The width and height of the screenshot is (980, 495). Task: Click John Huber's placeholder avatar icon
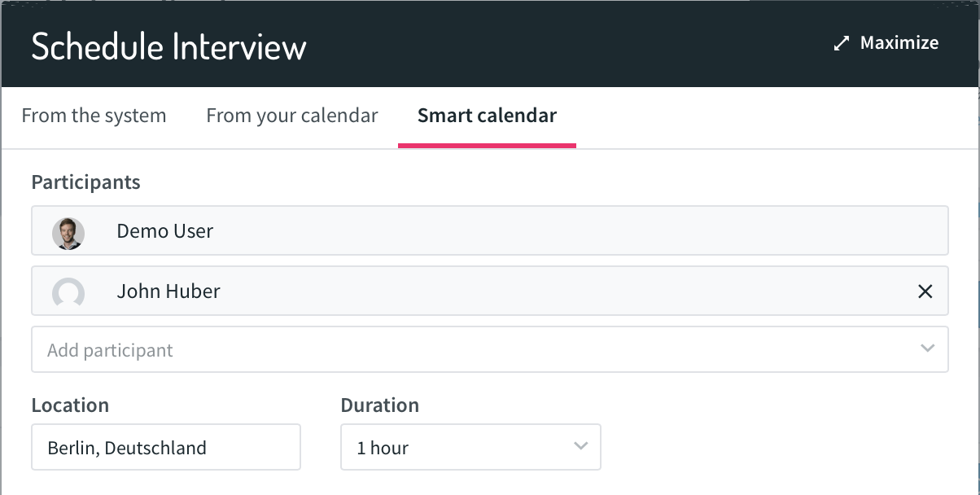(68, 293)
